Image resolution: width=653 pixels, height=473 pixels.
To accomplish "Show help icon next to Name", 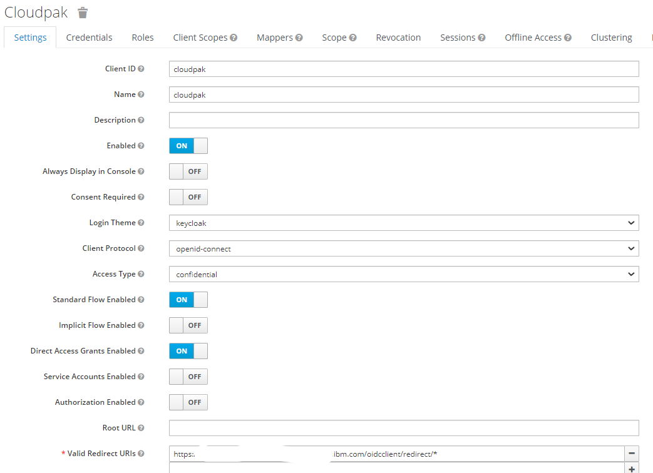I will pos(141,94).
